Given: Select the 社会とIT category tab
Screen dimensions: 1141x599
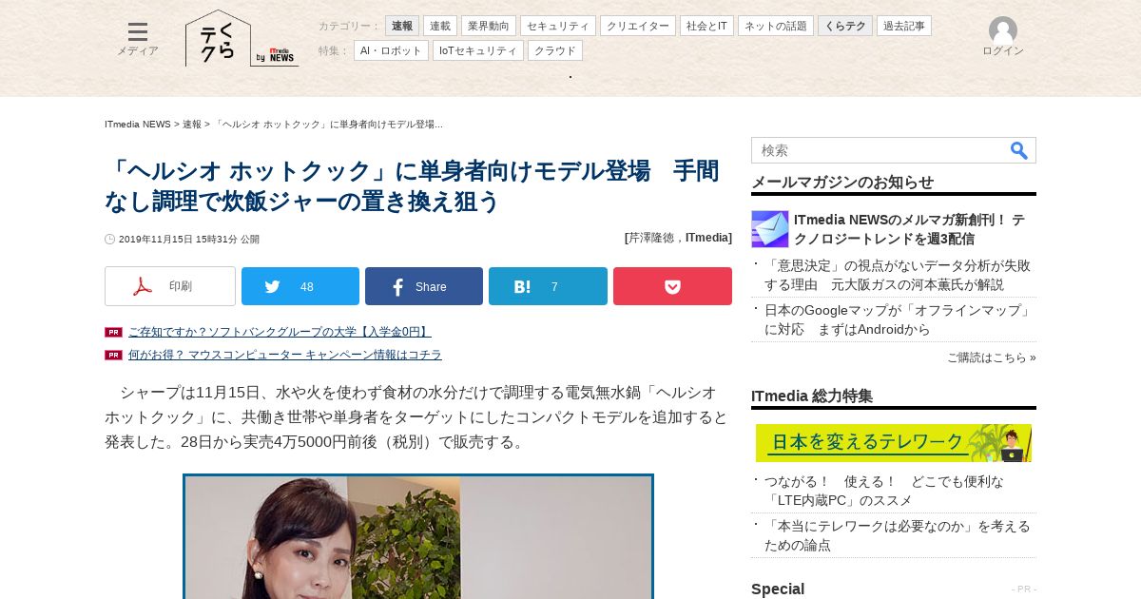Looking at the screenshot, I should (706, 26).
